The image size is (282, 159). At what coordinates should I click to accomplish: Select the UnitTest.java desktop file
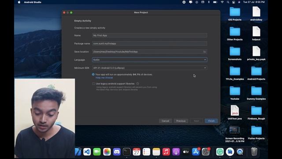click(x=235, y=113)
